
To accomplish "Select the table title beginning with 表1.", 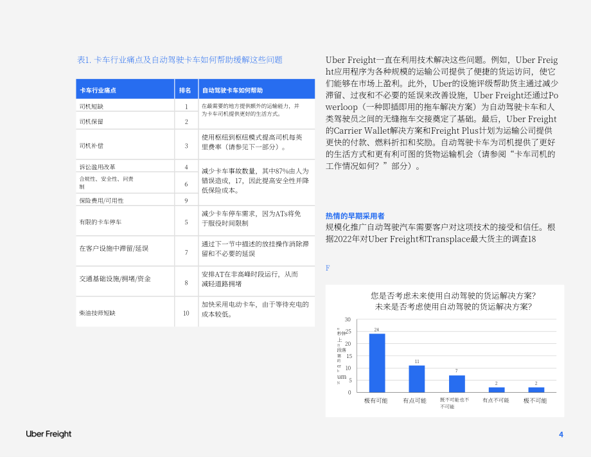I will pos(180,60).
